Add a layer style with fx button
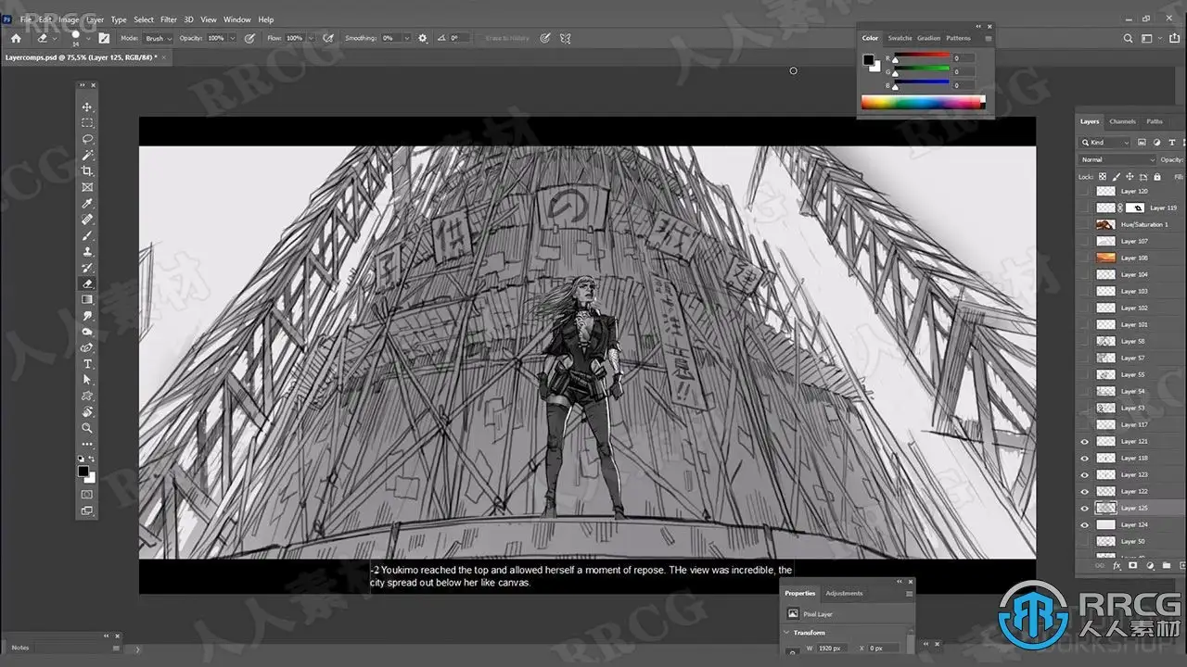This screenshot has width=1187, height=667. (x=1117, y=565)
